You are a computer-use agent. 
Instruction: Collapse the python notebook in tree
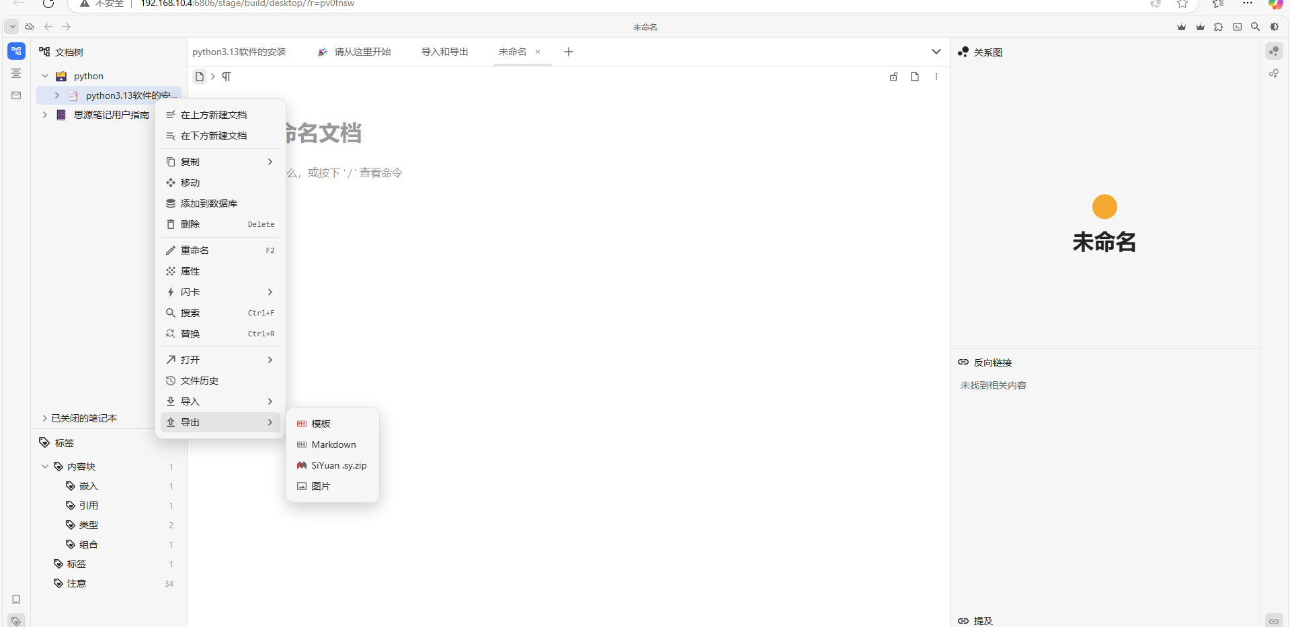click(45, 76)
